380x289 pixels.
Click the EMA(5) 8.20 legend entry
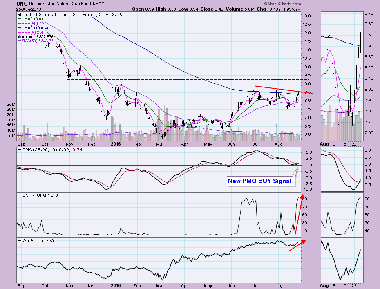(30, 32)
